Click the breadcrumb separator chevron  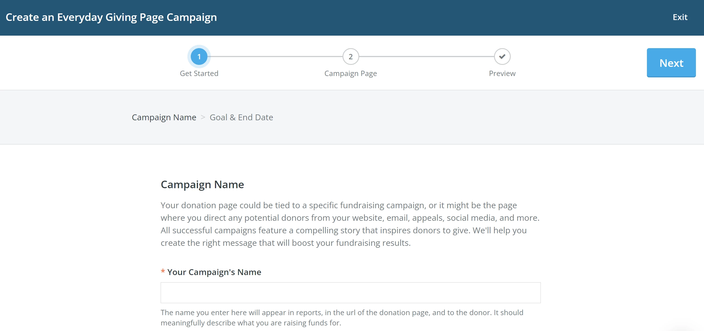tap(203, 117)
